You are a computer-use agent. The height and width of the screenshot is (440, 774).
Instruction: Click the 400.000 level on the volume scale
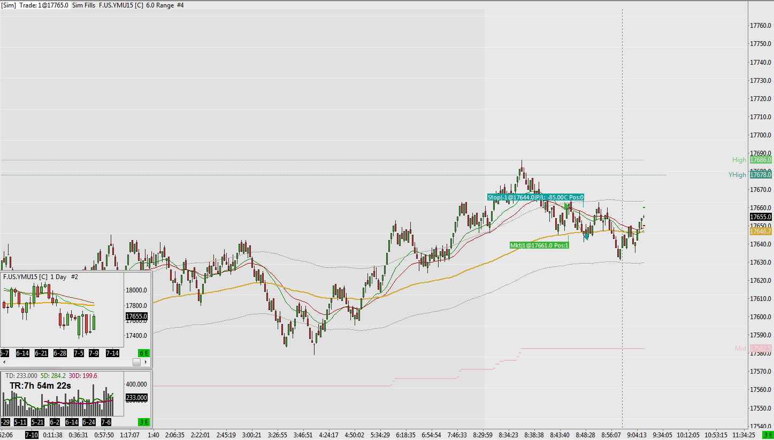click(136, 384)
